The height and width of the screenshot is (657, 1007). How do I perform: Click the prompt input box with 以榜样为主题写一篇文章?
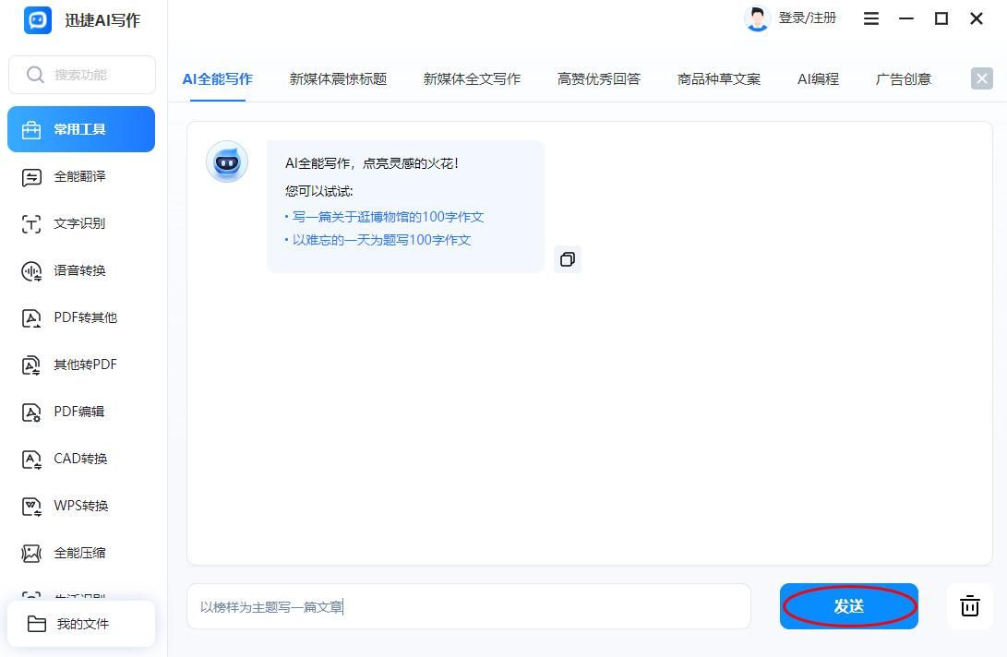[x=469, y=606]
